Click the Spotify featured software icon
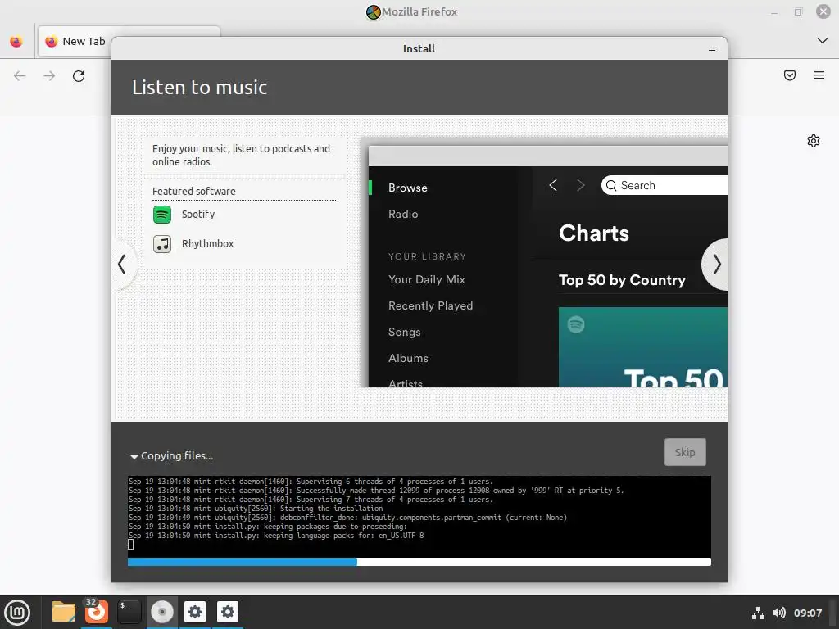 pyautogui.click(x=162, y=215)
